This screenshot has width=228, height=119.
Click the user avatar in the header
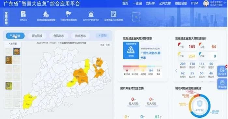pyautogui.click(x=206, y=3)
